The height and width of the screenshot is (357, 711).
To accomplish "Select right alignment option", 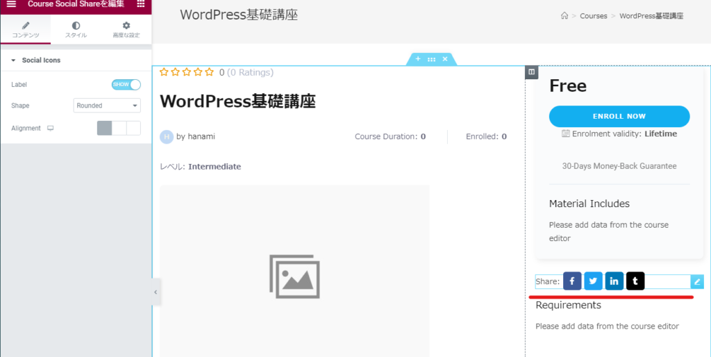I will click(133, 128).
